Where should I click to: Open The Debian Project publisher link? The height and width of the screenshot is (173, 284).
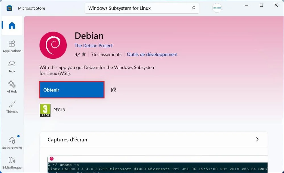[93, 46]
